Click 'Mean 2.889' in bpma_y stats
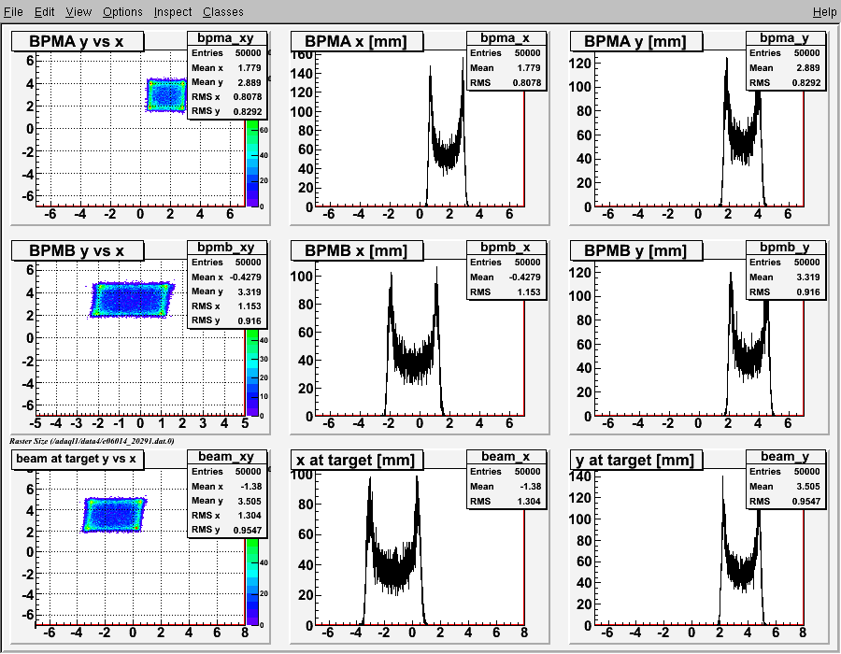Screen dimensions: 841x654 tap(786, 67)
